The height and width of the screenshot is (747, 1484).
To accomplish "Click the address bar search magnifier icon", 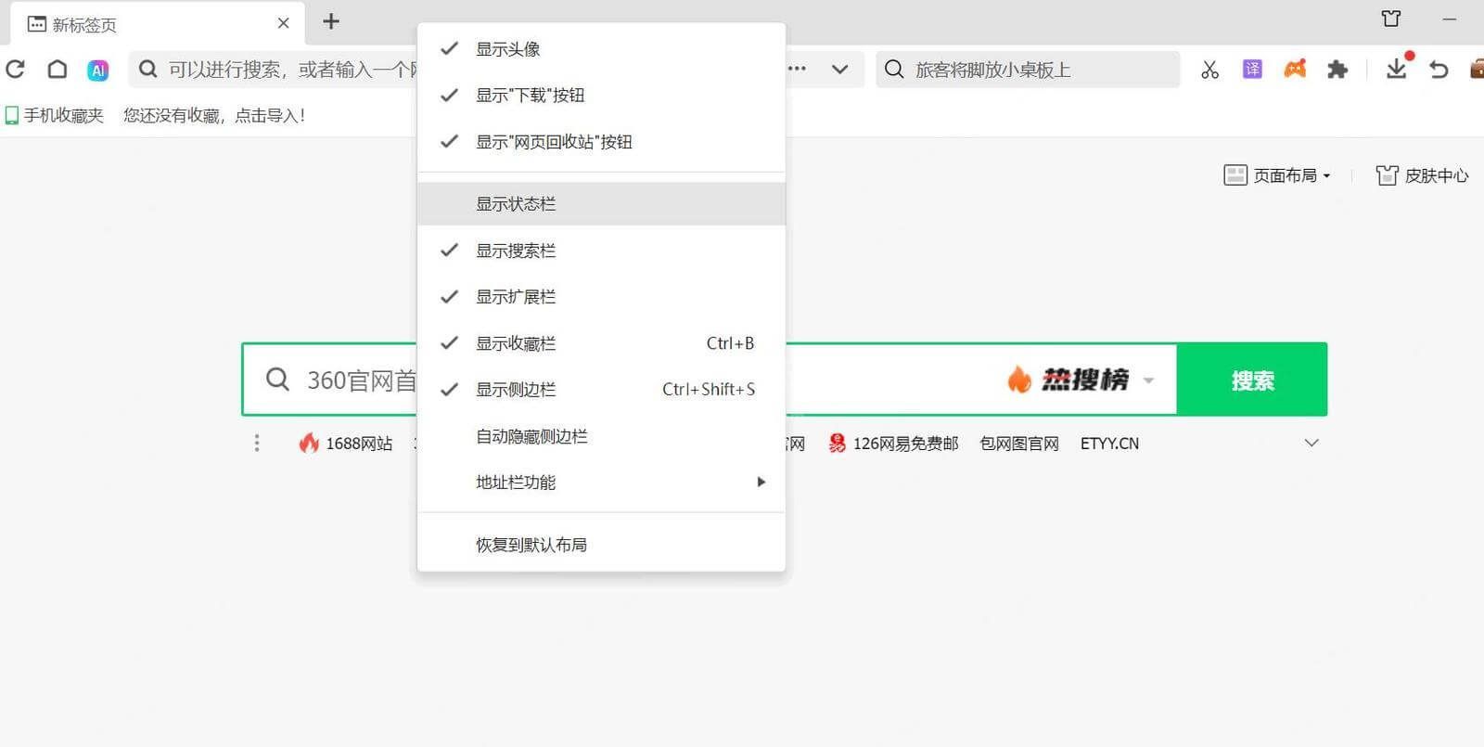I will (147, 69).
